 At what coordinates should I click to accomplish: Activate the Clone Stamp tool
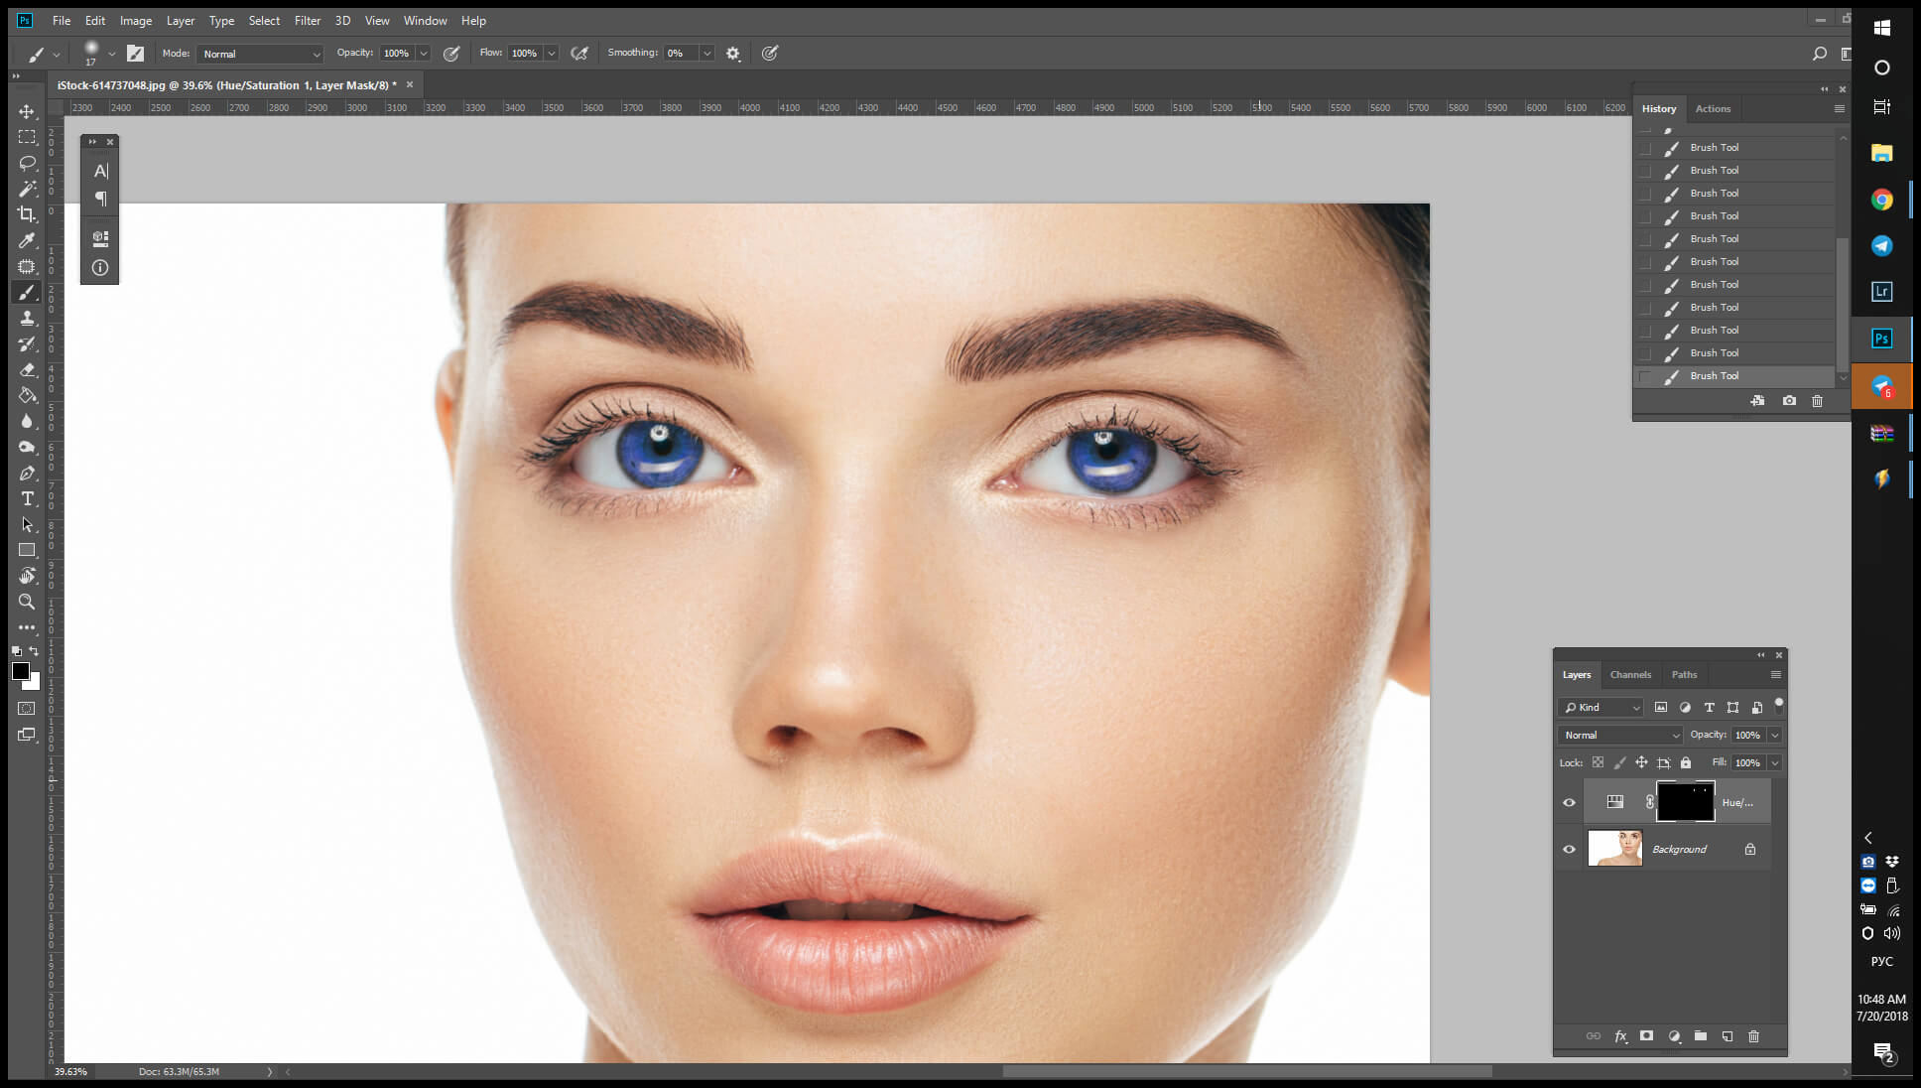pos(27,318)
